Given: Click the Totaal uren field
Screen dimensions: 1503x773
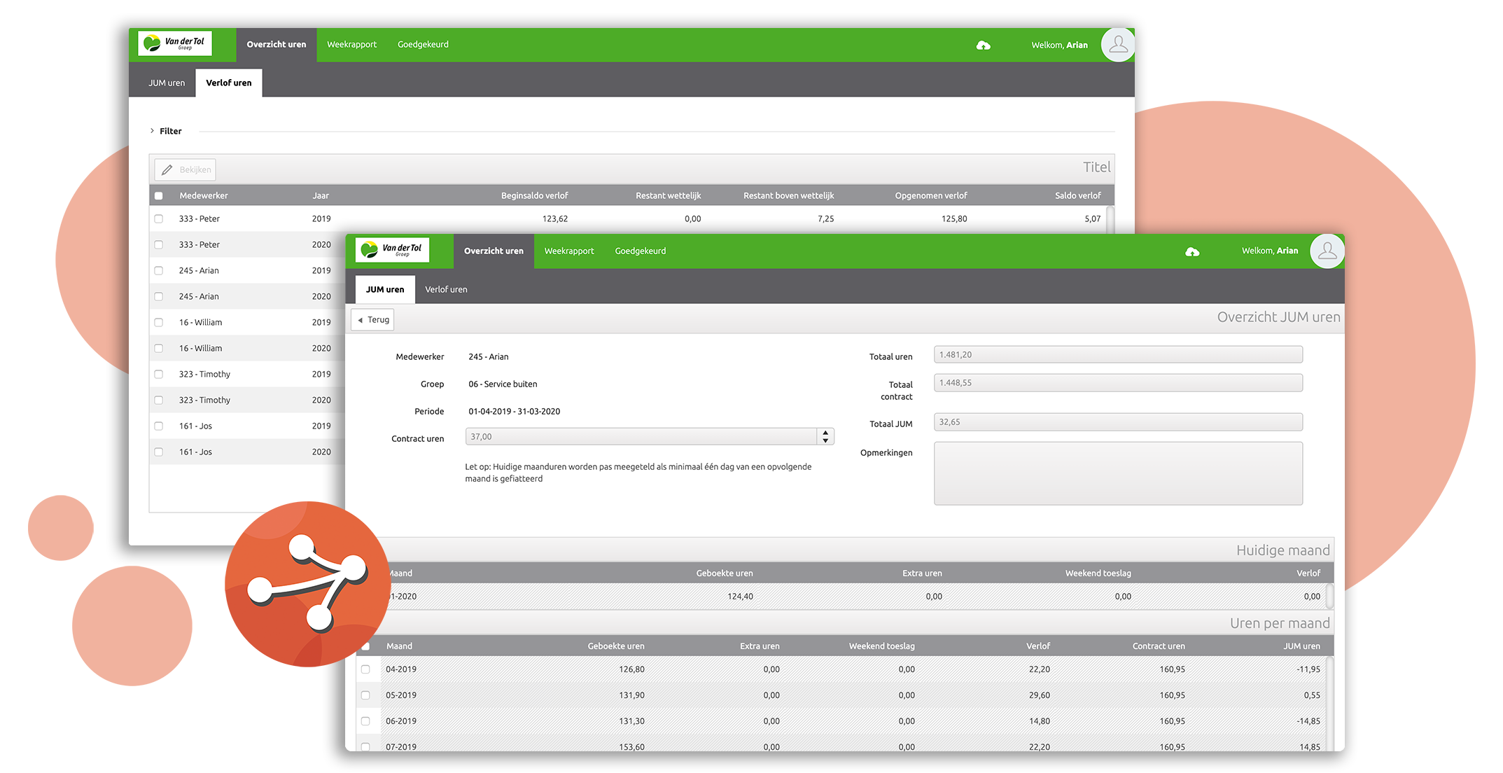Looking at the screenshot, I should [x=1118, y=355].
